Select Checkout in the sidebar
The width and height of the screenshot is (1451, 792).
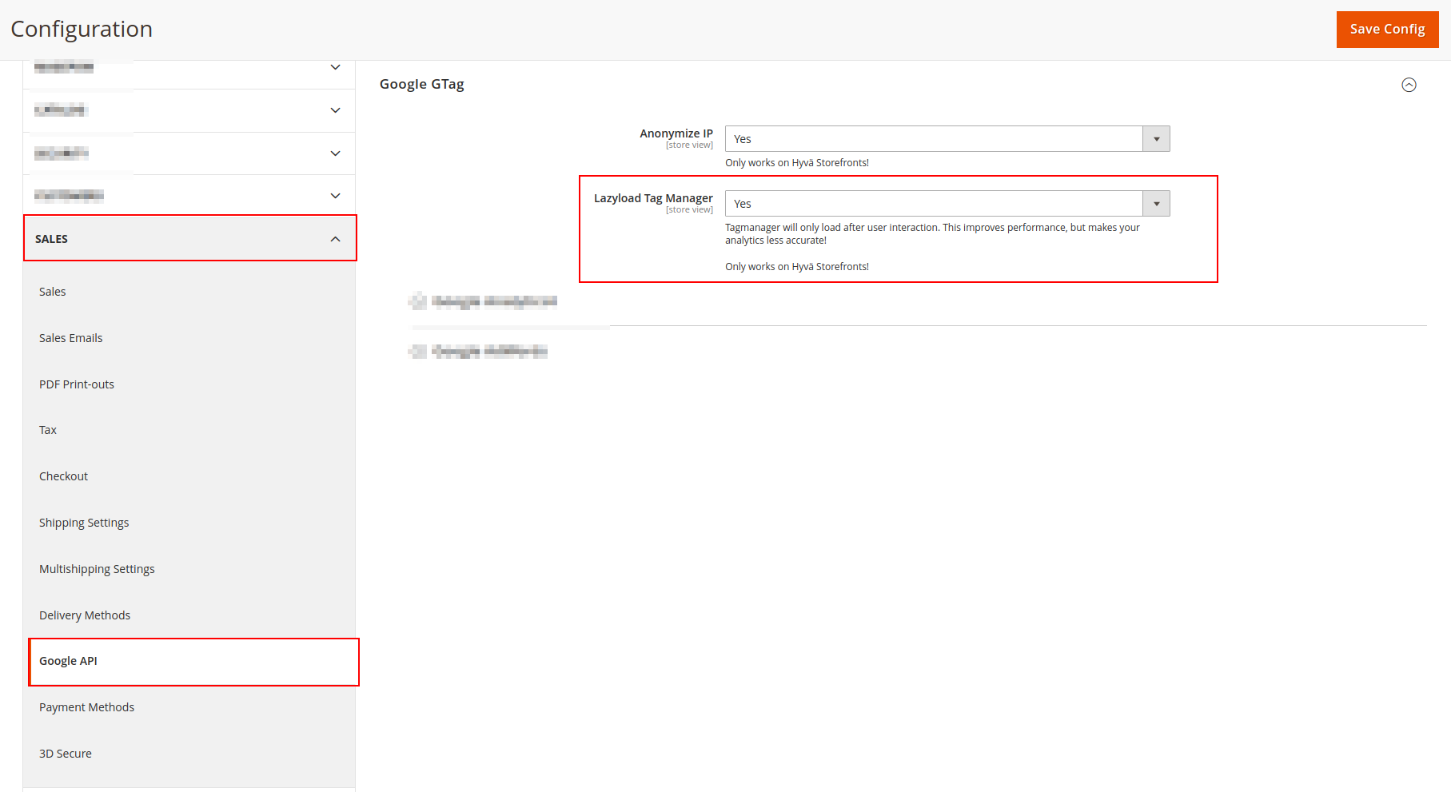pyautogui.click(x=64, y=476)
